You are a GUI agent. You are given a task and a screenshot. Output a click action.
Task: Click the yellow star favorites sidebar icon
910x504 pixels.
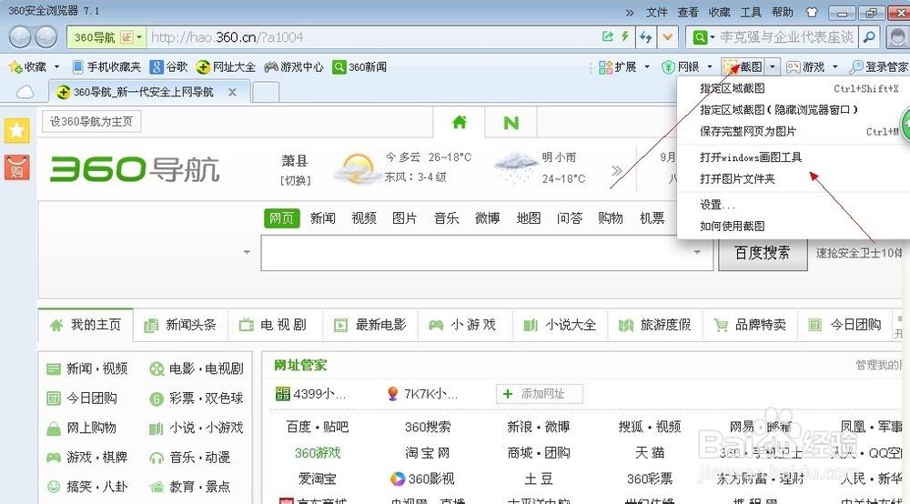(x=16, y=130)
